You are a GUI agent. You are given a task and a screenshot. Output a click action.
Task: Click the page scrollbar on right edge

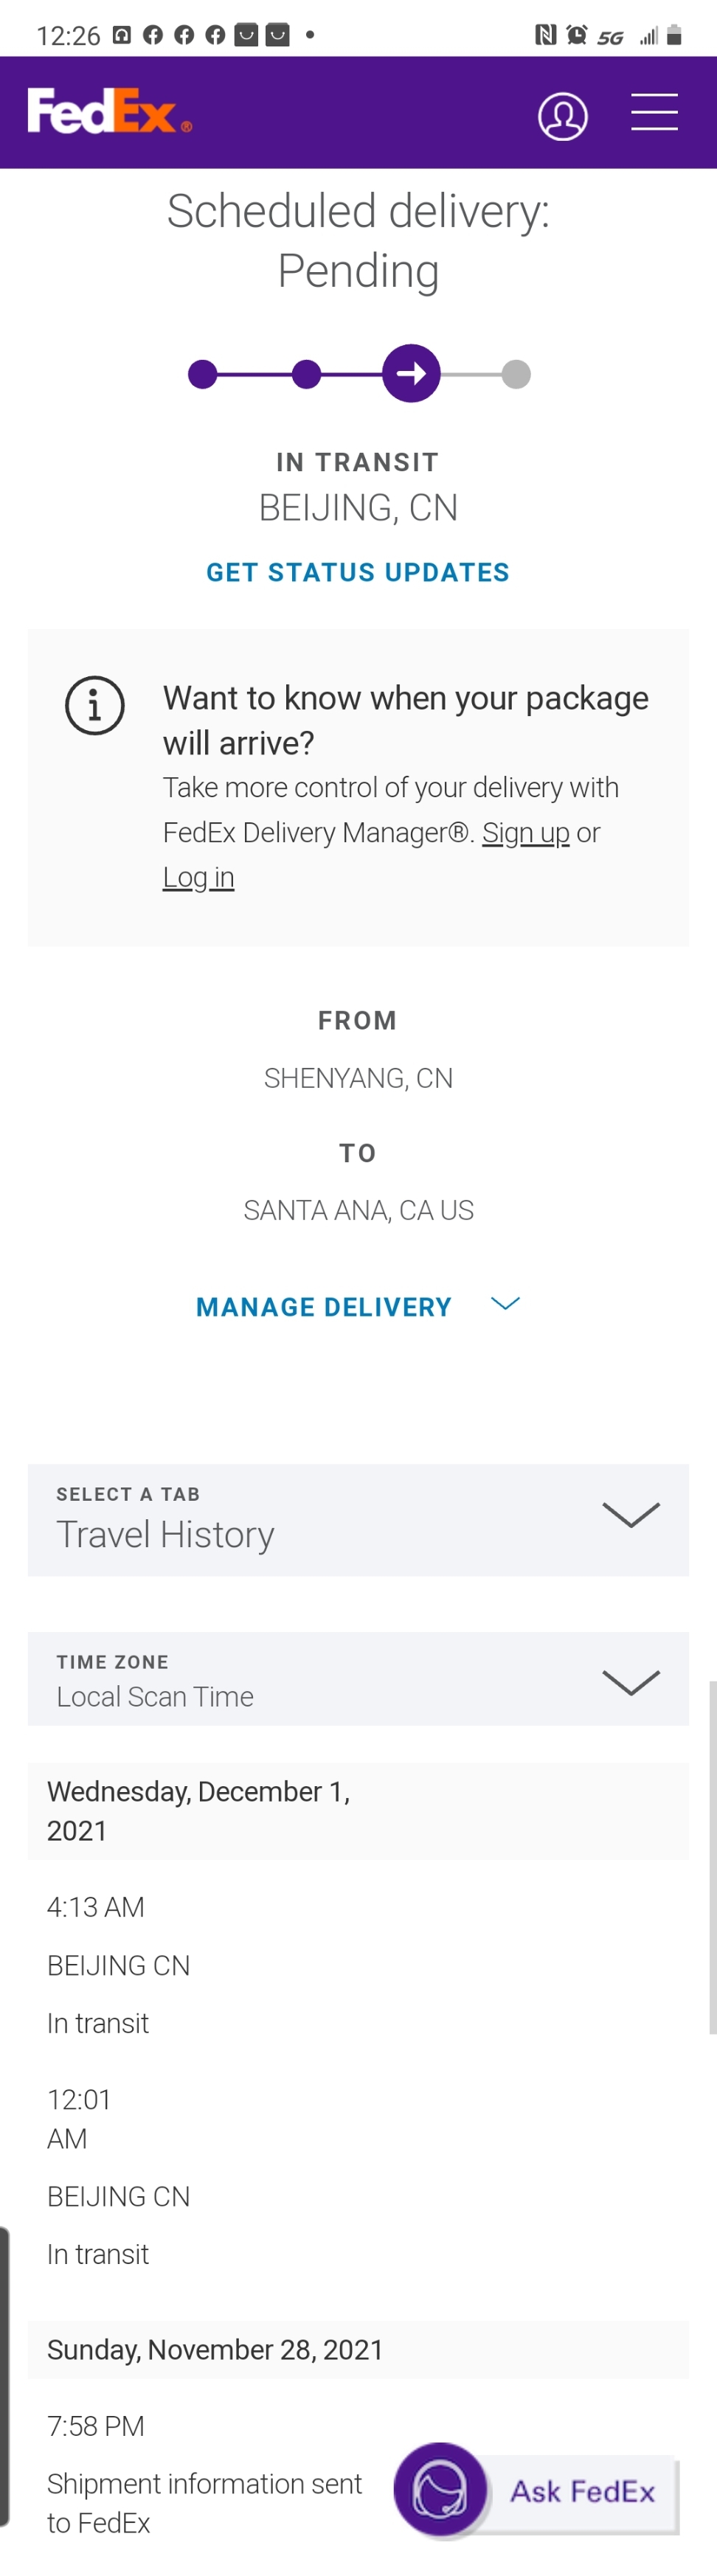(x=713, y=1857)
